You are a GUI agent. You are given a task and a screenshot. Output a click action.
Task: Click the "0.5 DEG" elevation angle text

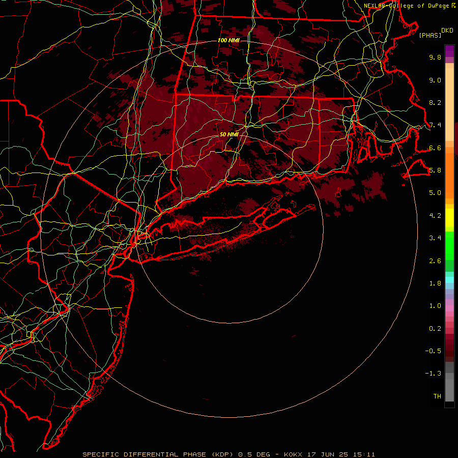[255, 454]
